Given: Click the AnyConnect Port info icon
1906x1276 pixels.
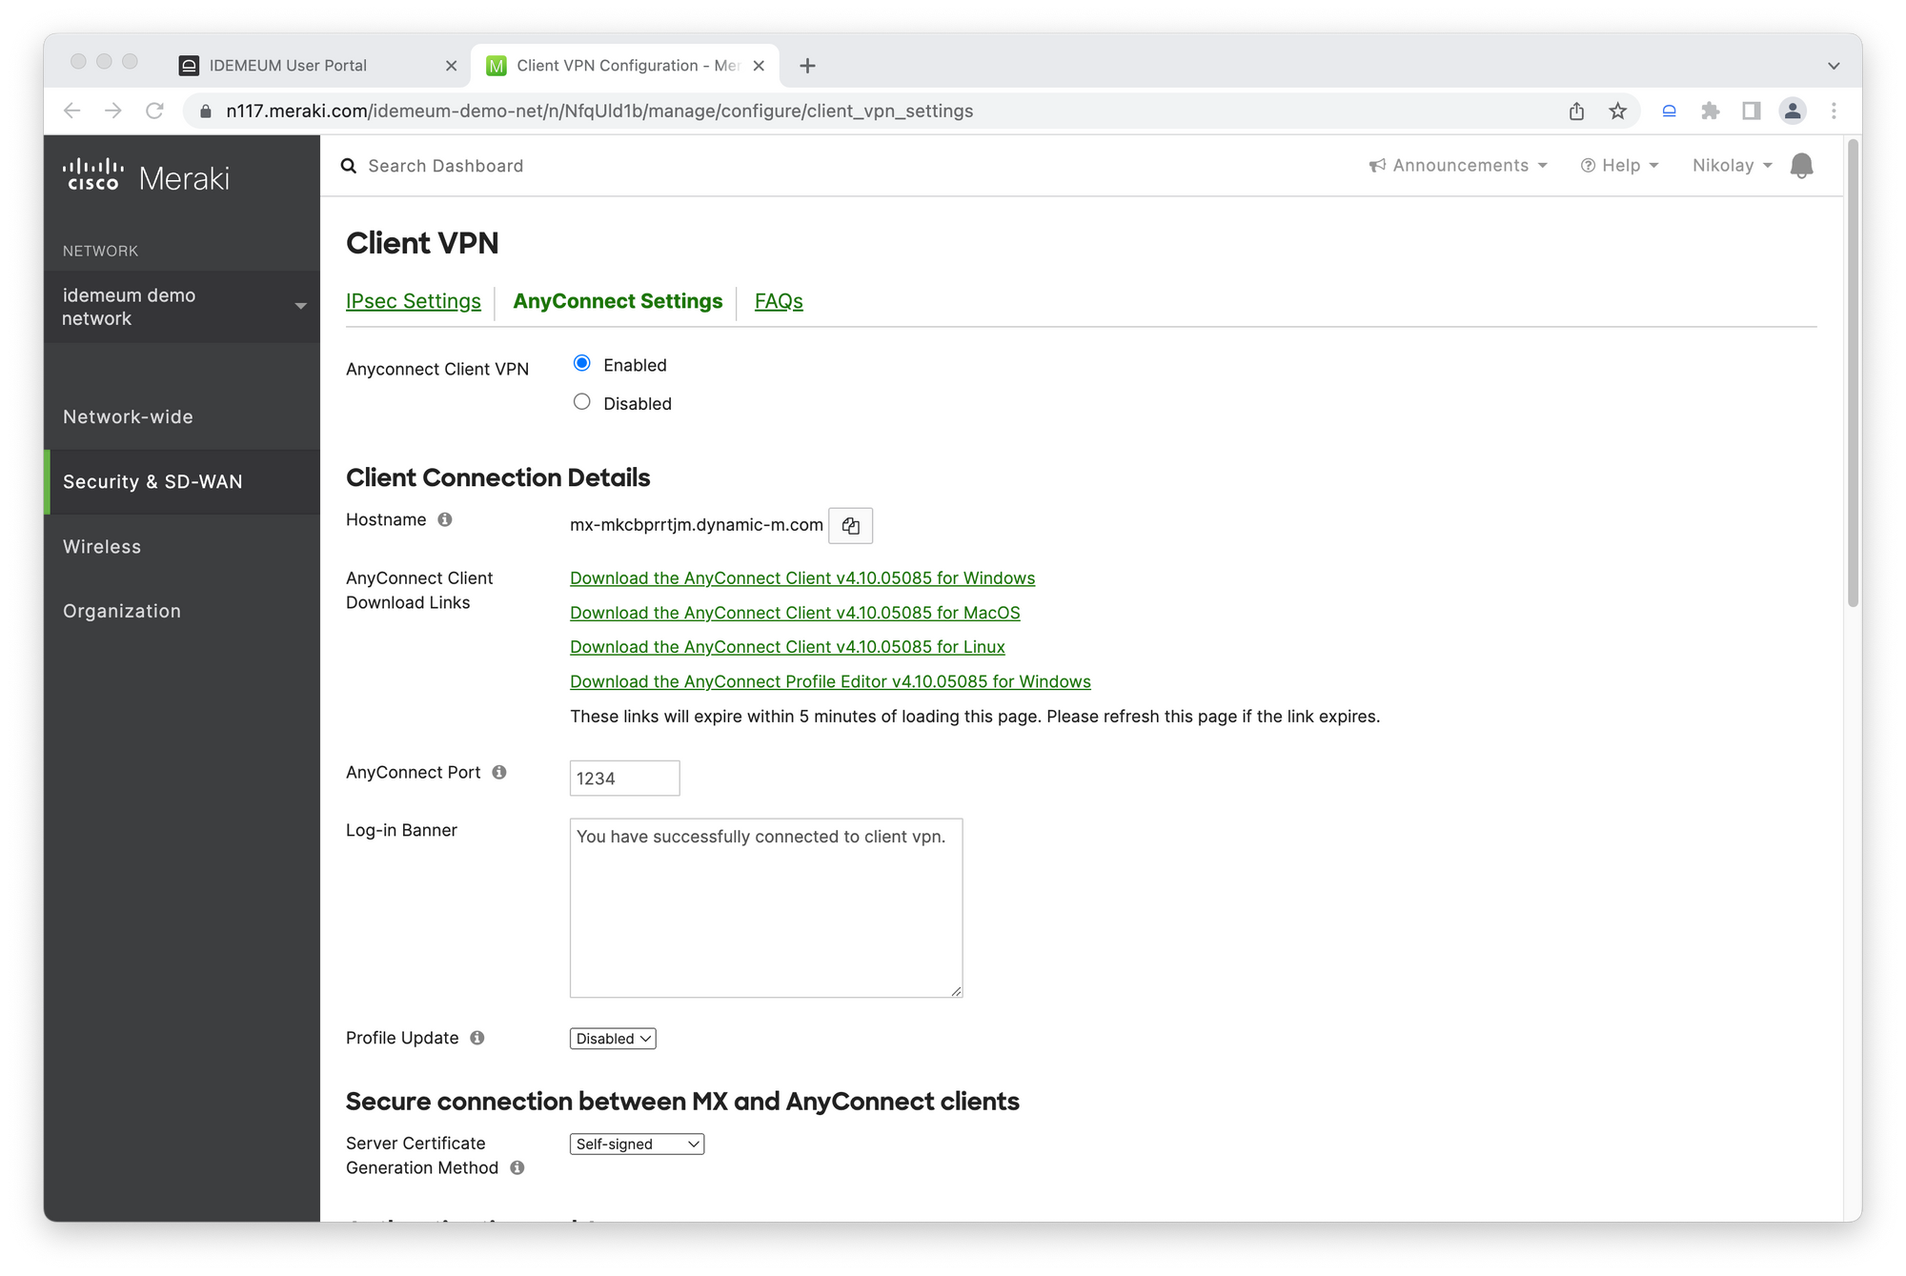Looking at the screenshot, I should click(499, 772).
